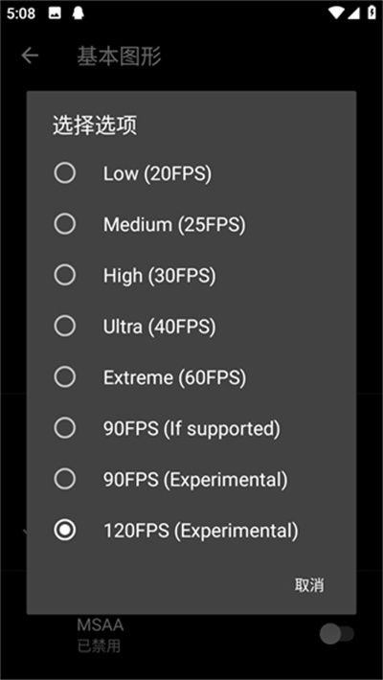The height and width of the screenshot is (680, 383).
Task: Click the 选择选项 dialog heading
Action: point(95,125)
